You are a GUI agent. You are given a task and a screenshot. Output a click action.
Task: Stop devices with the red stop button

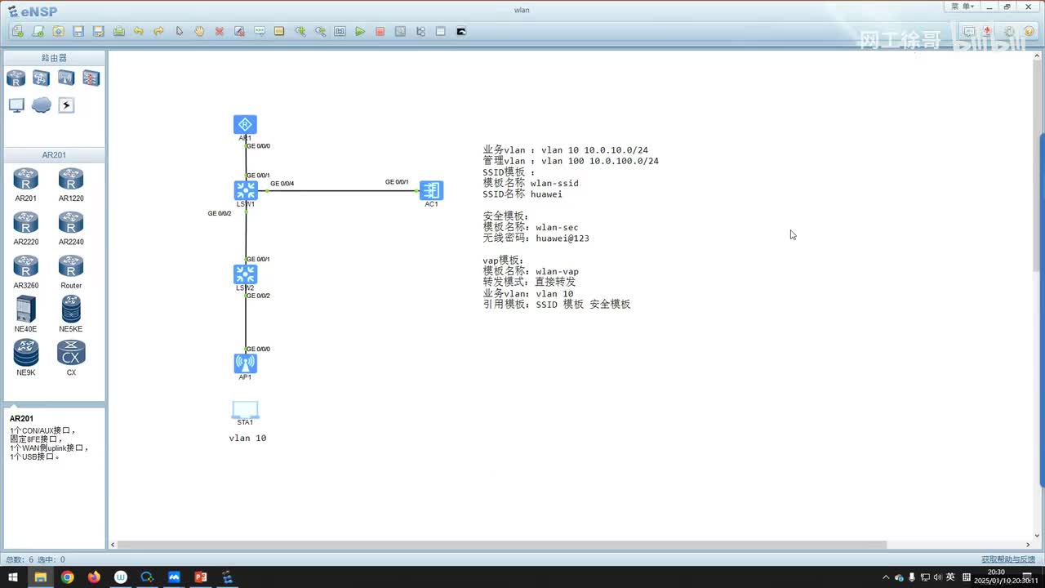click(x=380, y=31)
